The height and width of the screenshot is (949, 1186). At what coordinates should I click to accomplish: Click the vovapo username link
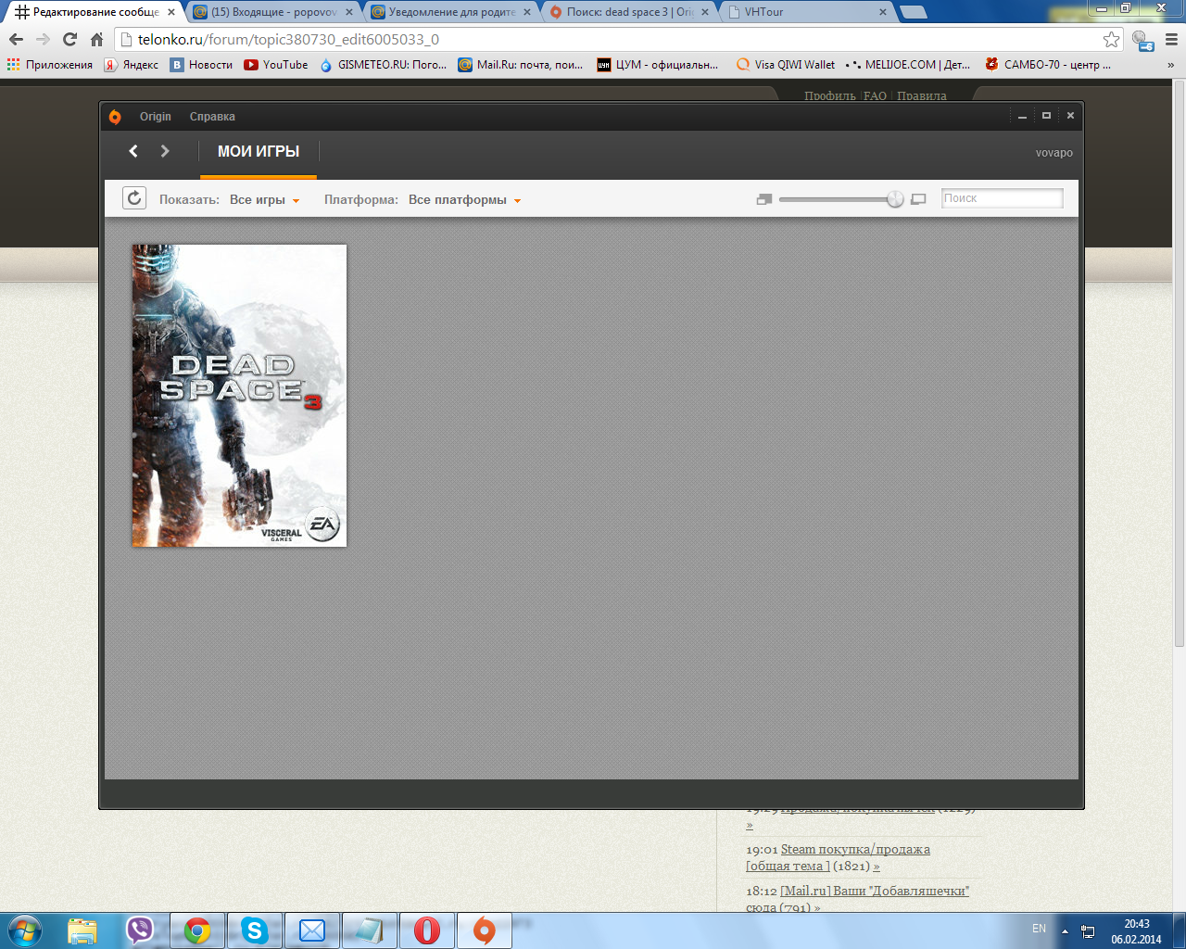1054,153
